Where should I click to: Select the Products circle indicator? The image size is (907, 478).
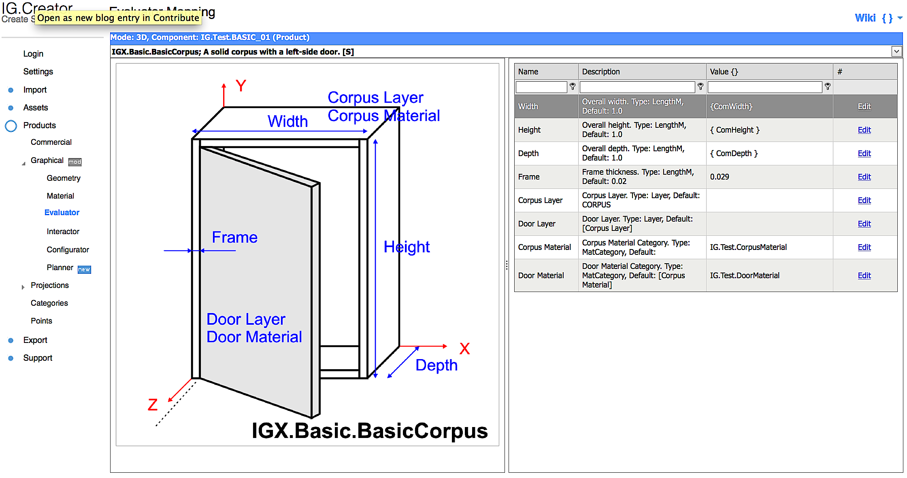tap(11, 126)
